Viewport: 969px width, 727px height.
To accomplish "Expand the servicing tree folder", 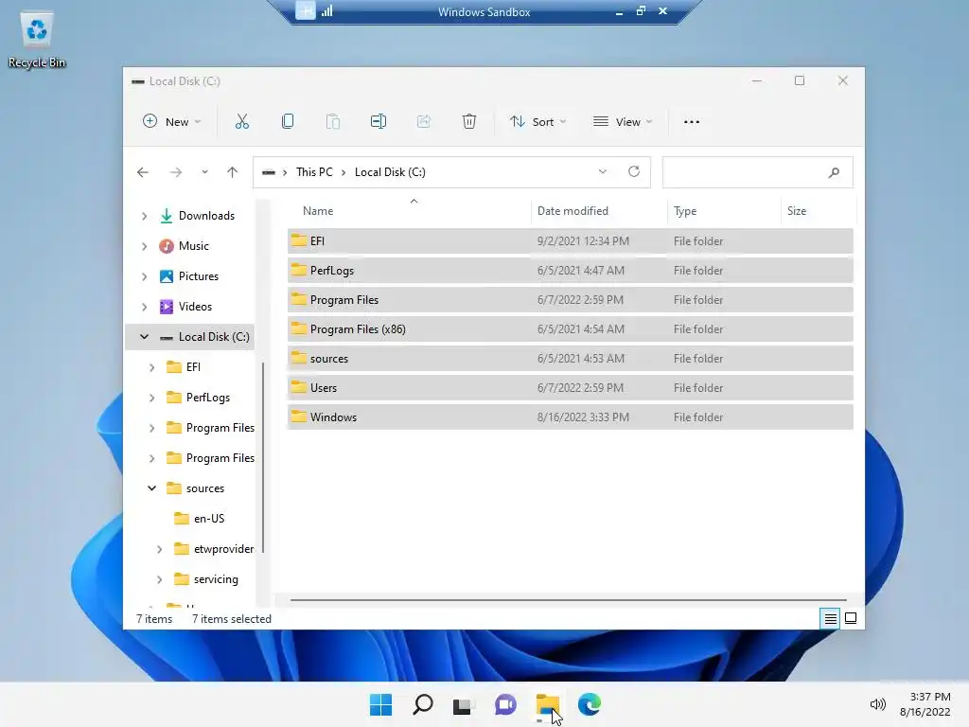I will click(x=159, y=579).
